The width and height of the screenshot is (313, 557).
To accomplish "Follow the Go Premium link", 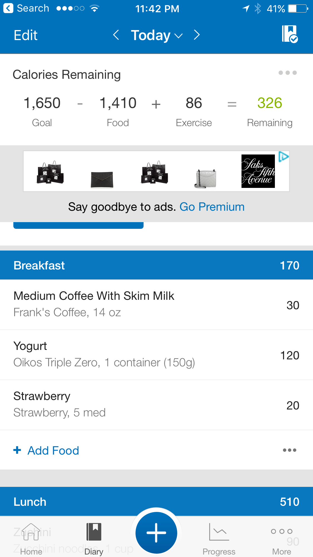I will [212, 207].
